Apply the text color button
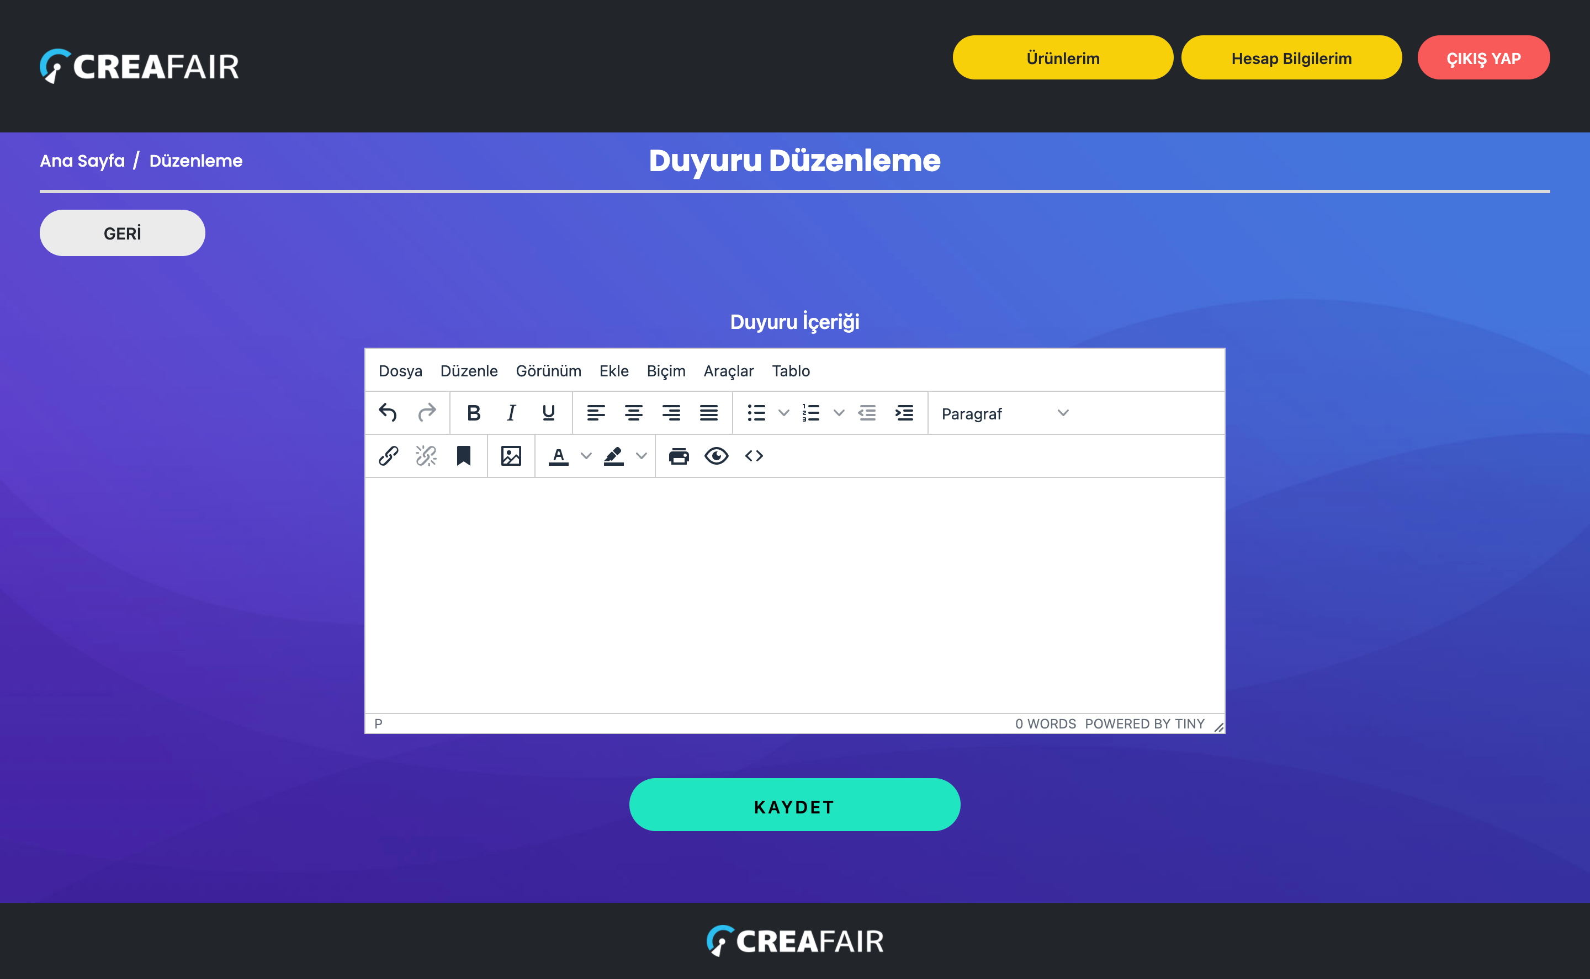 coord(558,456)
